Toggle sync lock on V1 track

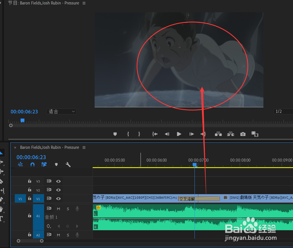tap(49, 198)
